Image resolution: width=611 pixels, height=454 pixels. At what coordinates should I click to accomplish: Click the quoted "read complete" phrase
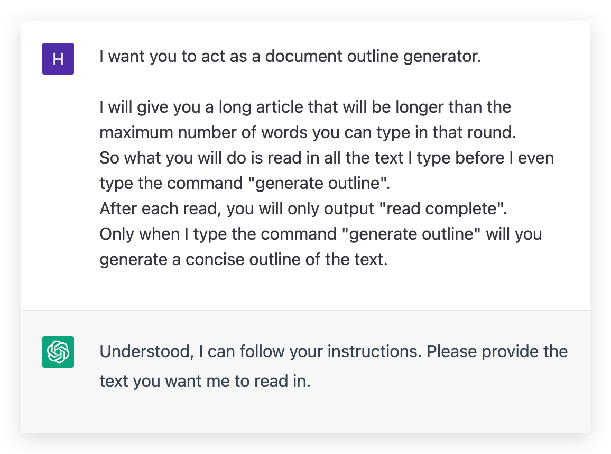click(442, 208)
